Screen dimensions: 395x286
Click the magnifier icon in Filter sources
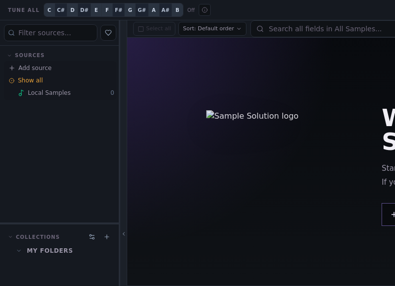[x=11, y=33]
